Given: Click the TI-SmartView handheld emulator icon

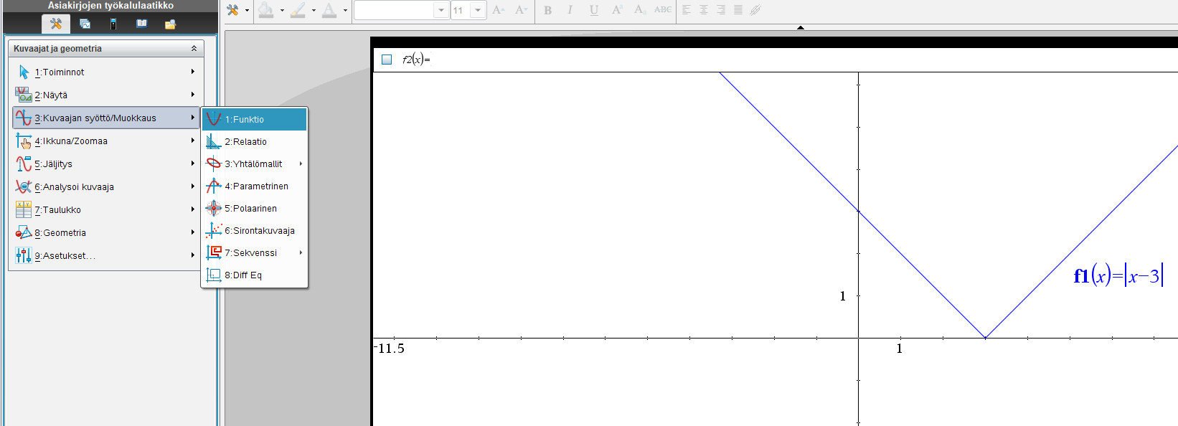Looking at the screenshot, I should click(x=113, y=24).
